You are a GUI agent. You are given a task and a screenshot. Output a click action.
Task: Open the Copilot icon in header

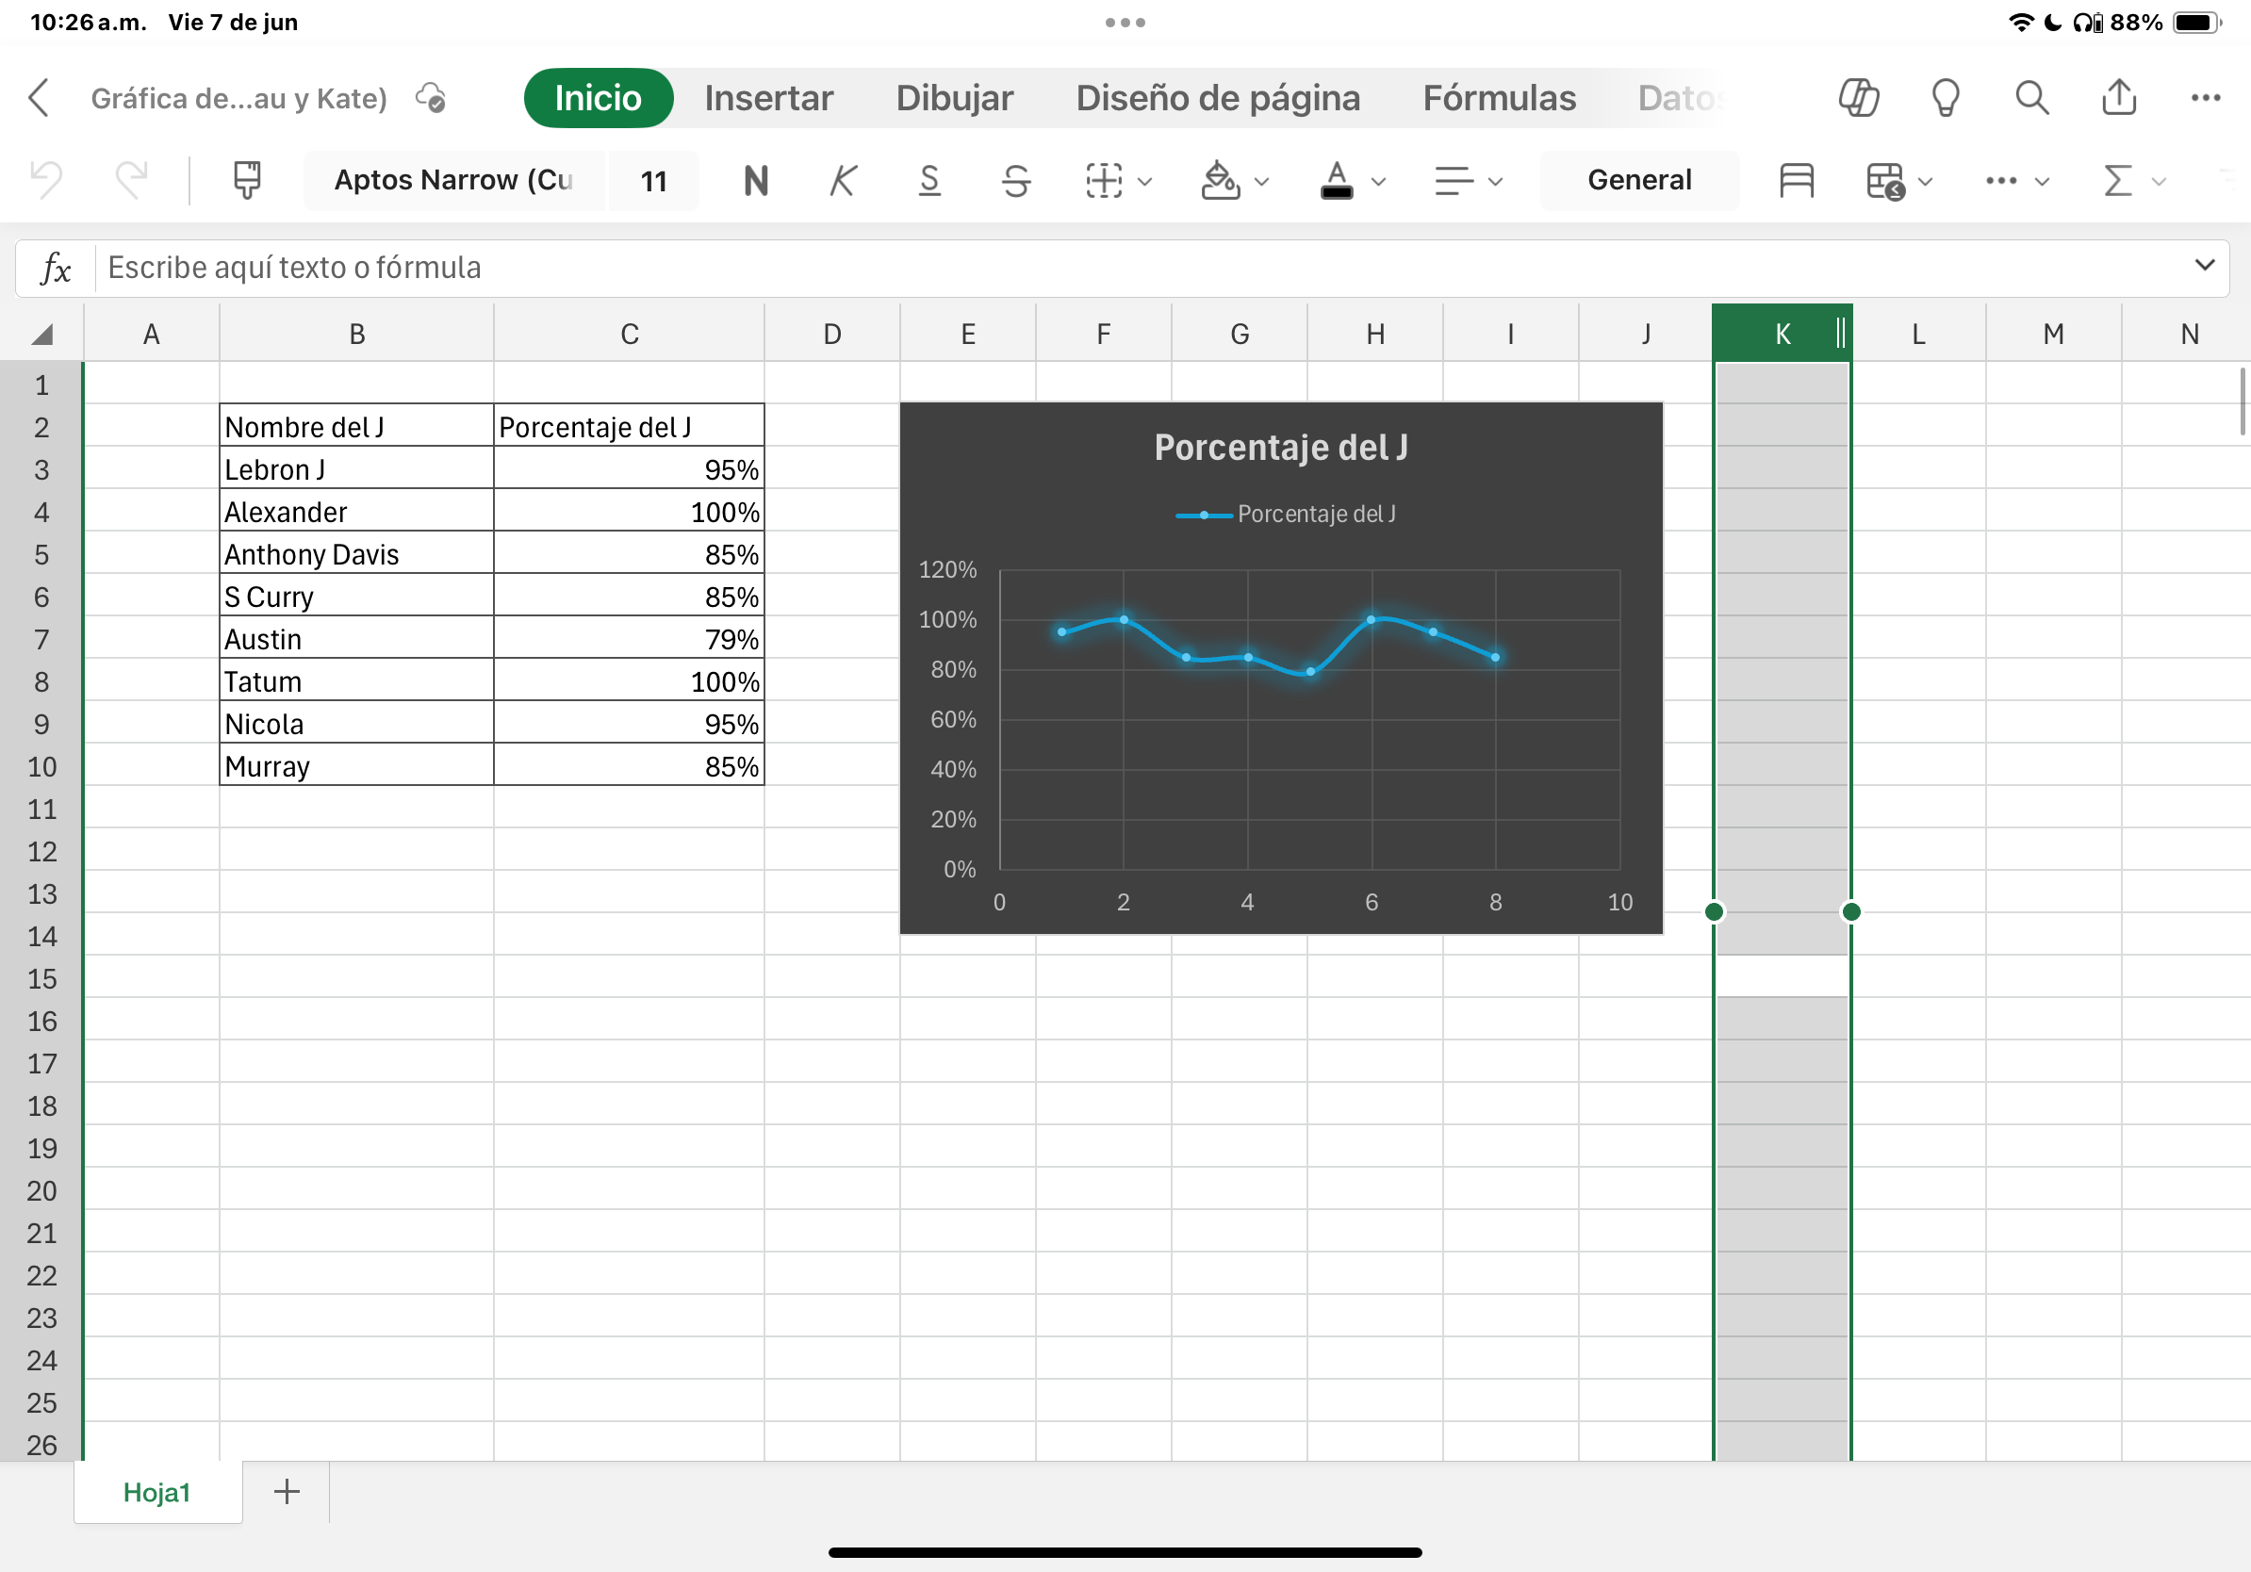coord(1858,98)
